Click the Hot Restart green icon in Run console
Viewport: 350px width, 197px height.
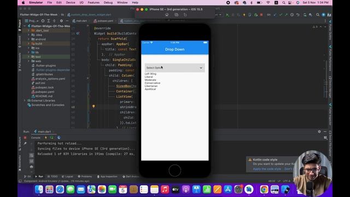(x=52, y=137)
